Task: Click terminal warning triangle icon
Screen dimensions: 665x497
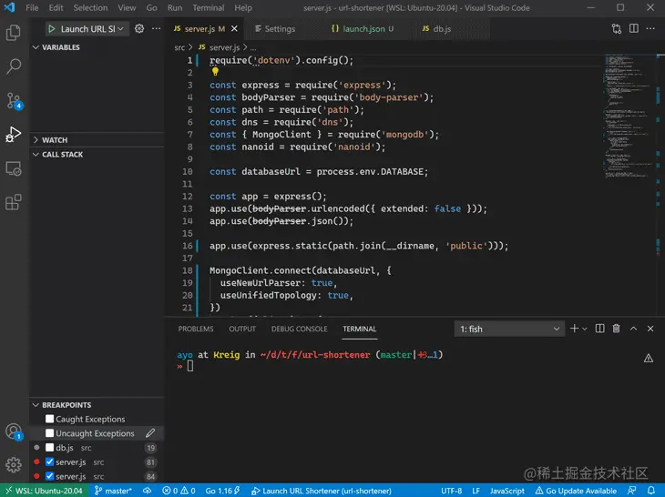Action: (649, 359)
